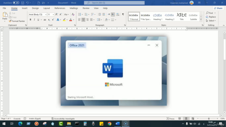The height and width of the screenshot is (127, 226).
Task: Toggle the AutoSave switch
Action: pyautogui.click(x=16, y=3)
